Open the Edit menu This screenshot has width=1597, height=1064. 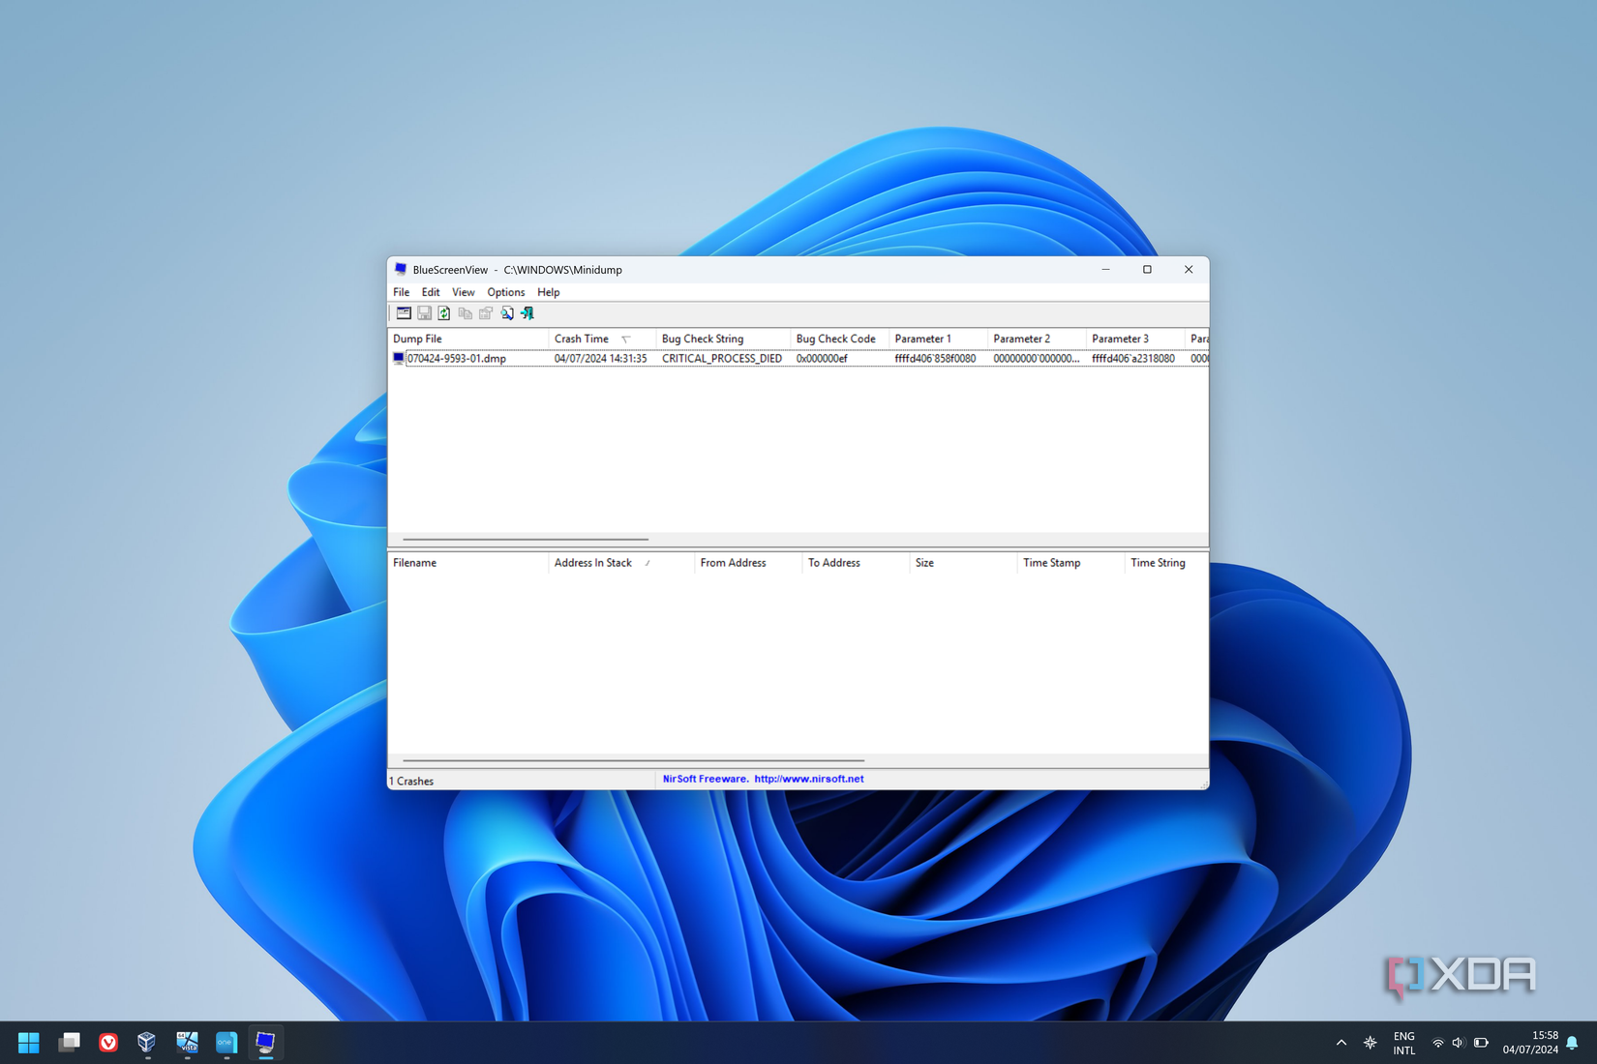coord(431,292)
